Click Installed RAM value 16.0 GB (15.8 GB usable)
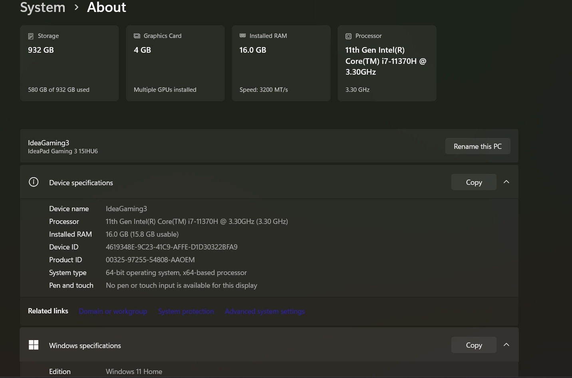The width and height of the screenshot is (572, 378). tap(142, 234)
